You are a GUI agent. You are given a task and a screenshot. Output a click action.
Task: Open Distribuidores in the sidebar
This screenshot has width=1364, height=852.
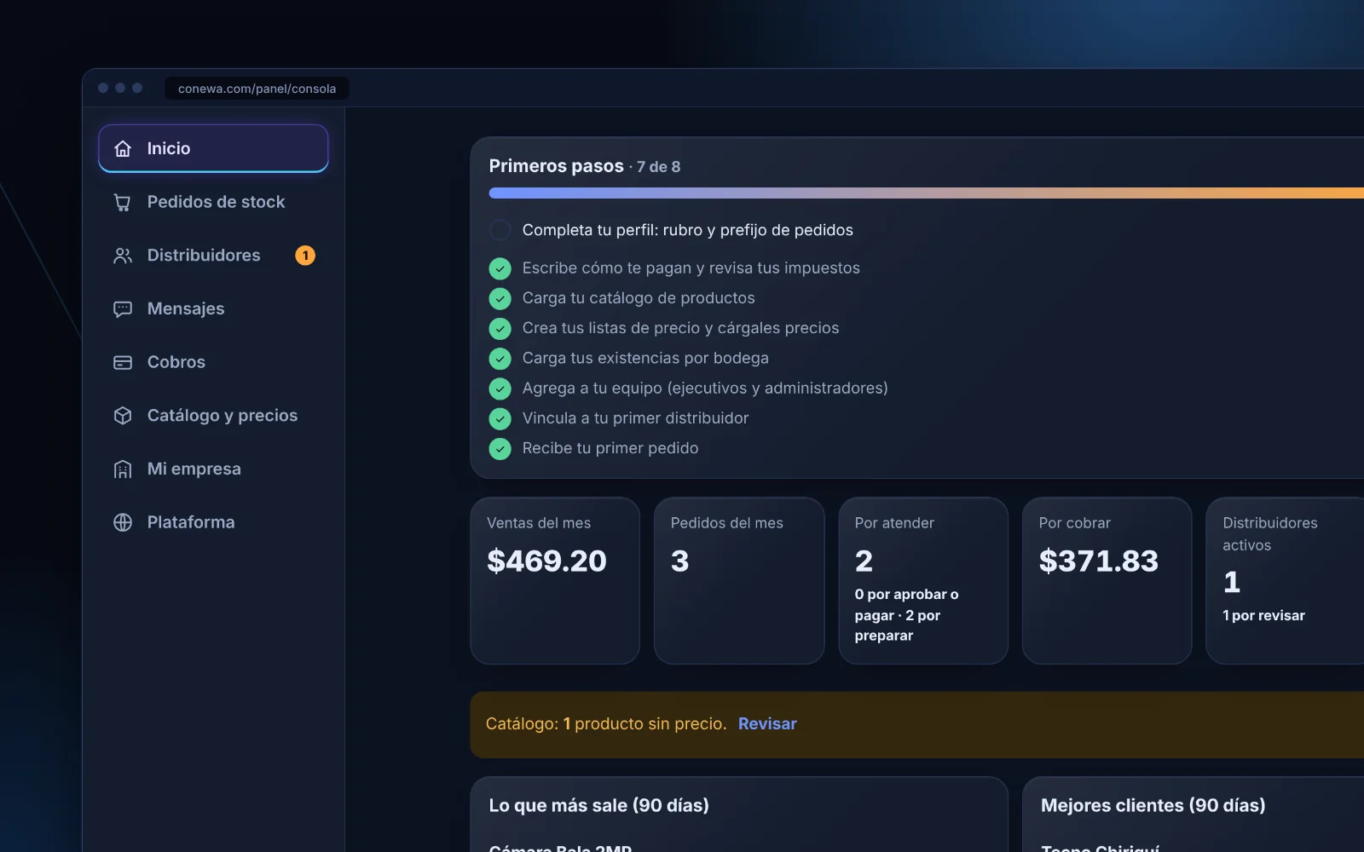click(x=213, y=256)
